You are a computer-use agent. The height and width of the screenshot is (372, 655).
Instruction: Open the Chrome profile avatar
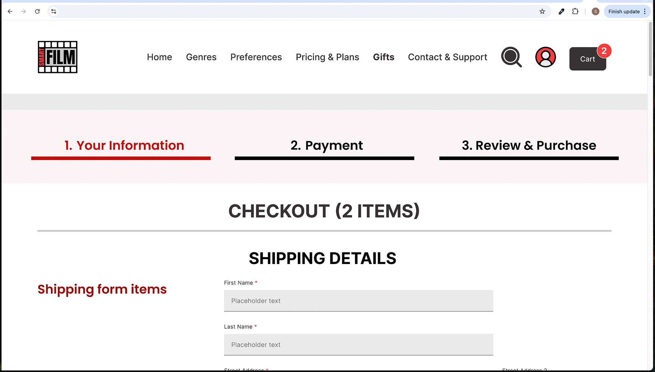(595, 12)
